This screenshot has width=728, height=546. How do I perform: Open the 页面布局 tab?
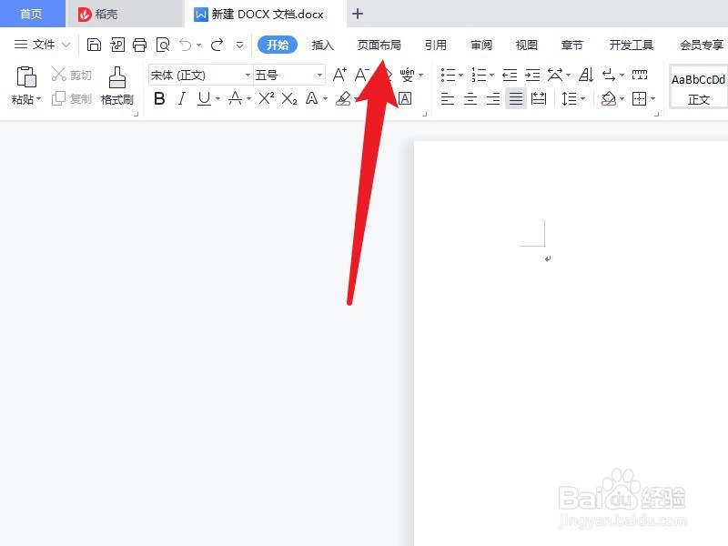click(x=379, y=45)
